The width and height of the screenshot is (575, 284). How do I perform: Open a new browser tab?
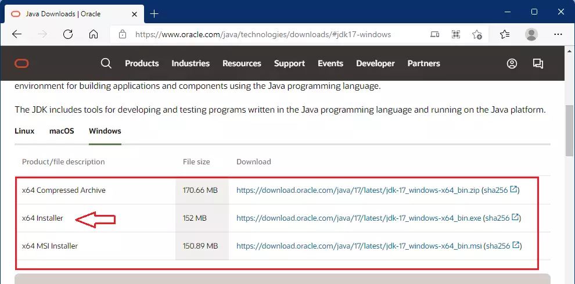pyautogui.click(x=154, y=14)
